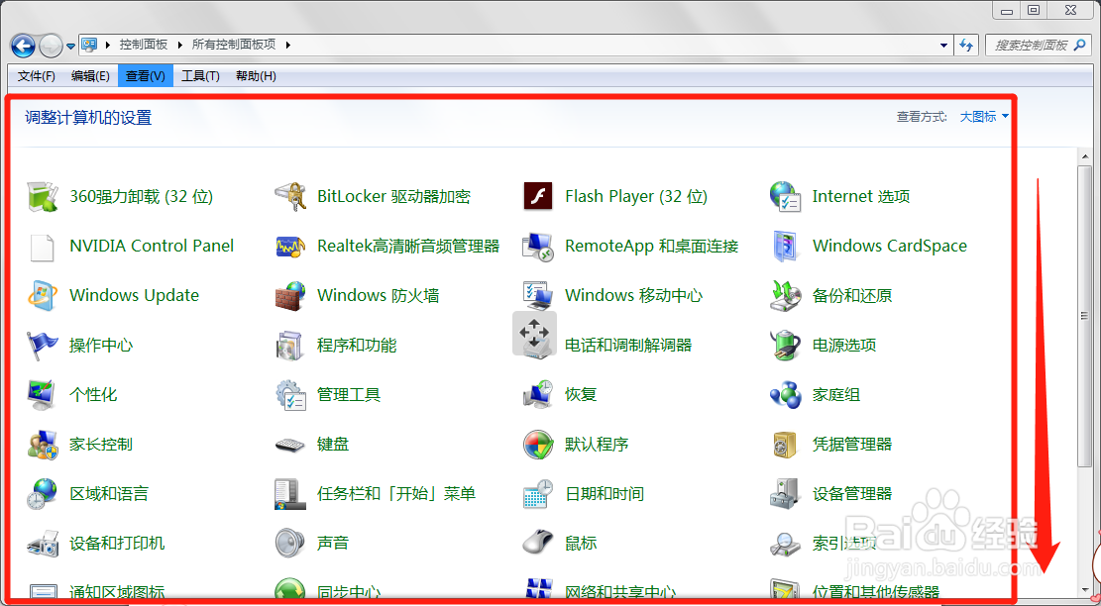The image size is (1101, 606).
Task: Click the scrollbar up arrow
Action: tap(1085, 154)
